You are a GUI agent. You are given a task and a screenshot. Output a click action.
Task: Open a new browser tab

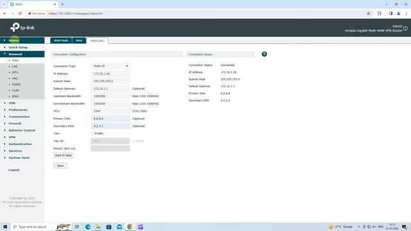62,4
